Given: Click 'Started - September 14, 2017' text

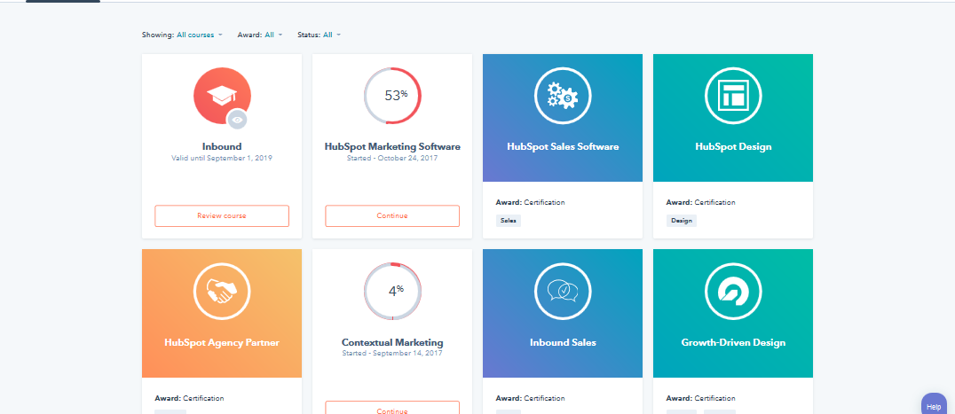Looking at the screenshot, I should [392, 353].
